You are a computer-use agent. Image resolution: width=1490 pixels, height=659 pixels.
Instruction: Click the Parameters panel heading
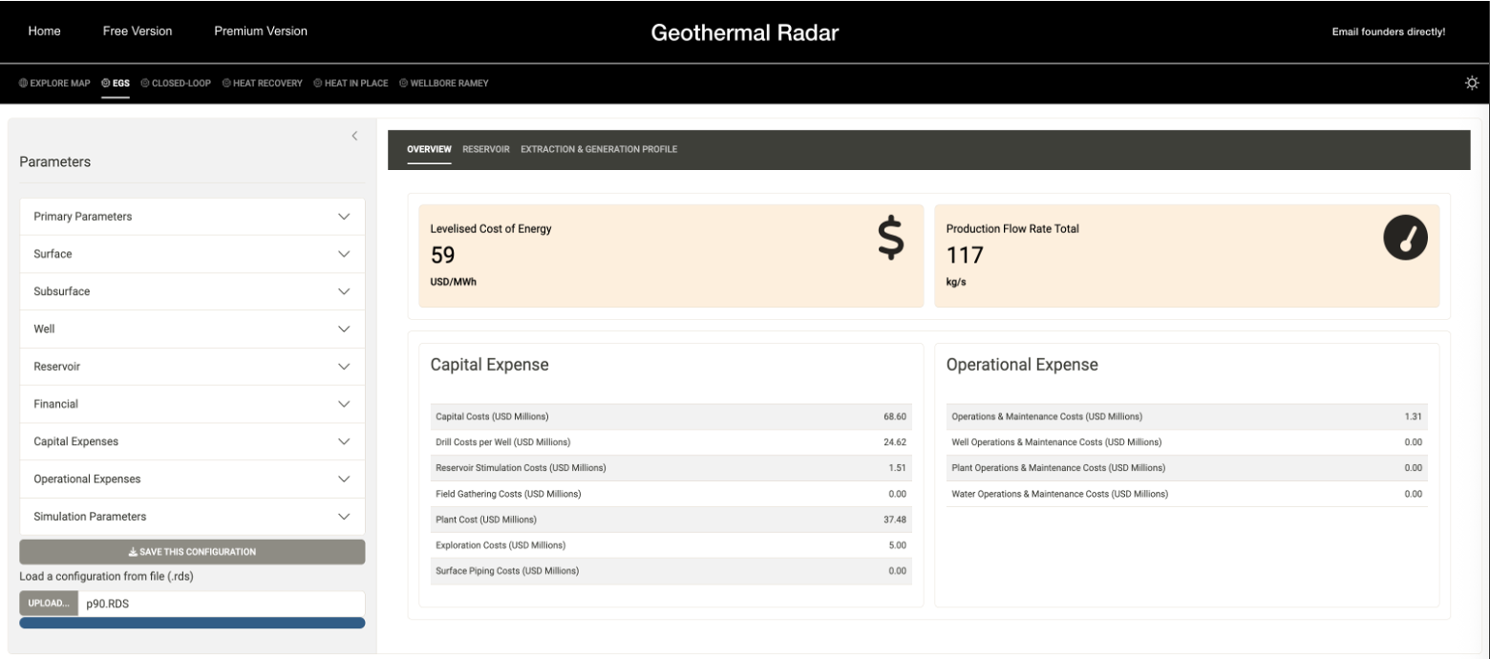55,162
